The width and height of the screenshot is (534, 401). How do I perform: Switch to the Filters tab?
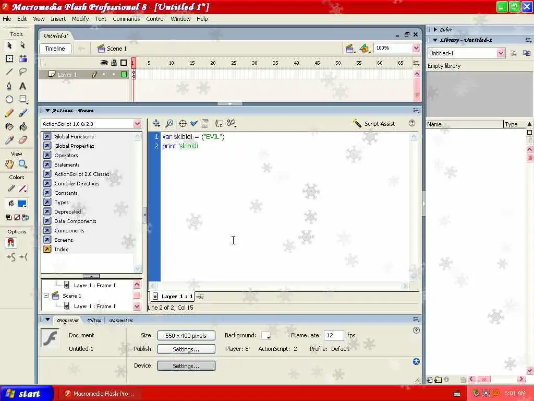(94, 321)
